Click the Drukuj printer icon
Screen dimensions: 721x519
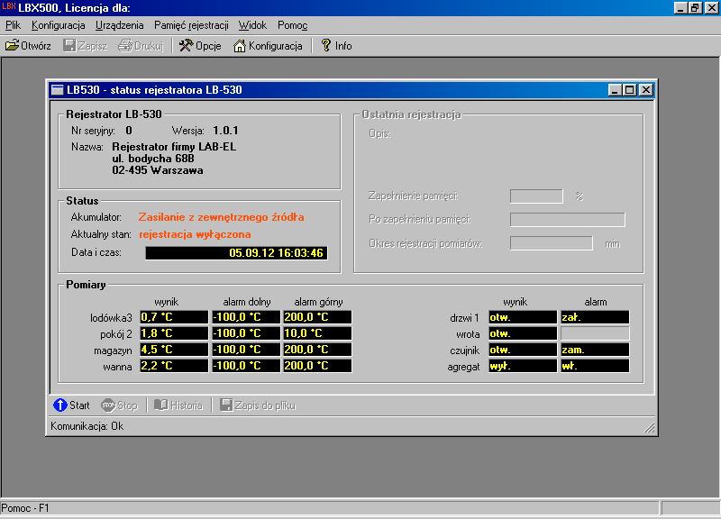coord(125,46)
